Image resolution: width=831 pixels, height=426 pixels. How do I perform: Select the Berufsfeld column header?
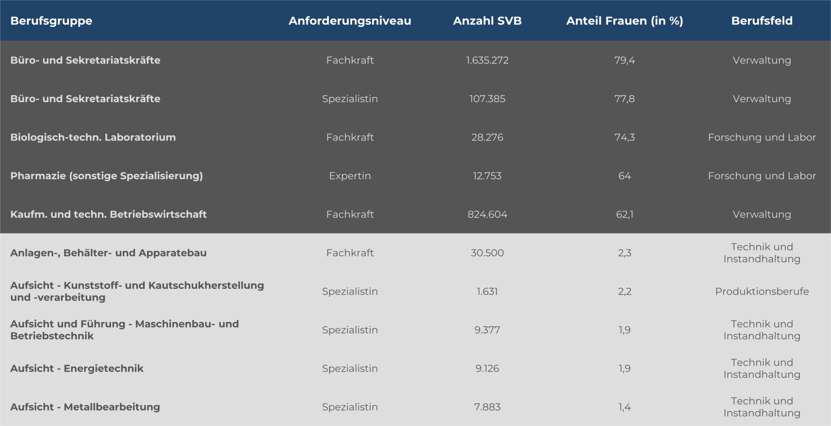pyautogui.click(x=762, y=21)
